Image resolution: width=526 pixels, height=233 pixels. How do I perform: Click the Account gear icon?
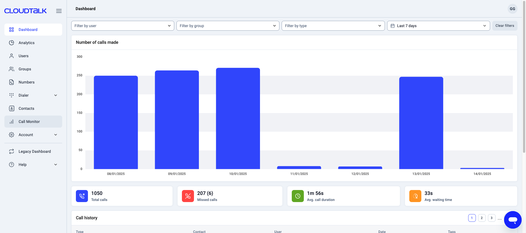click(12, 135)
